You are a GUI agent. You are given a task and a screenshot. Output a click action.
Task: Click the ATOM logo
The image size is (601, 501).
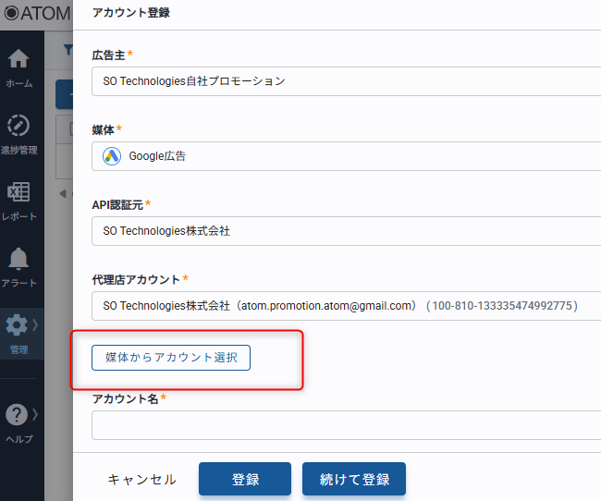36,14
